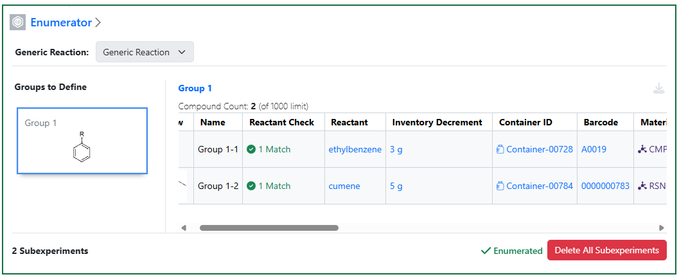Image resolution: width=679 pixels, height=279 pixels.
Task: Click the scroll right arrow
Action: click(662, 228)
